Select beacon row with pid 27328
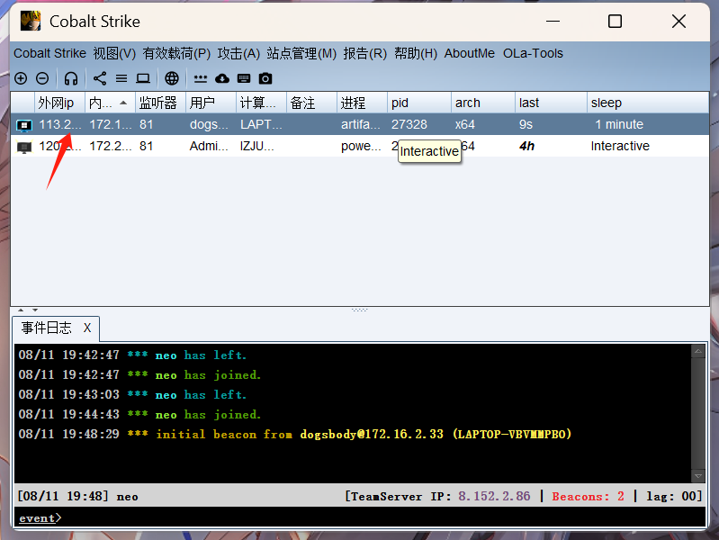Image resolution: width=719 pixels, height=540 pixels. click(x=360, y=124)
